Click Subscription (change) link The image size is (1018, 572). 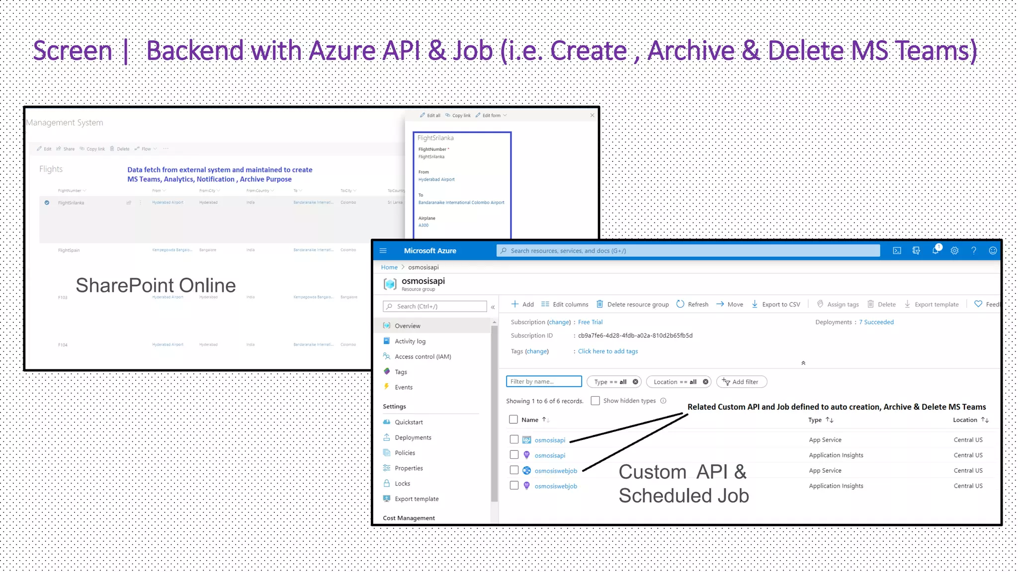tap(559, 322)
